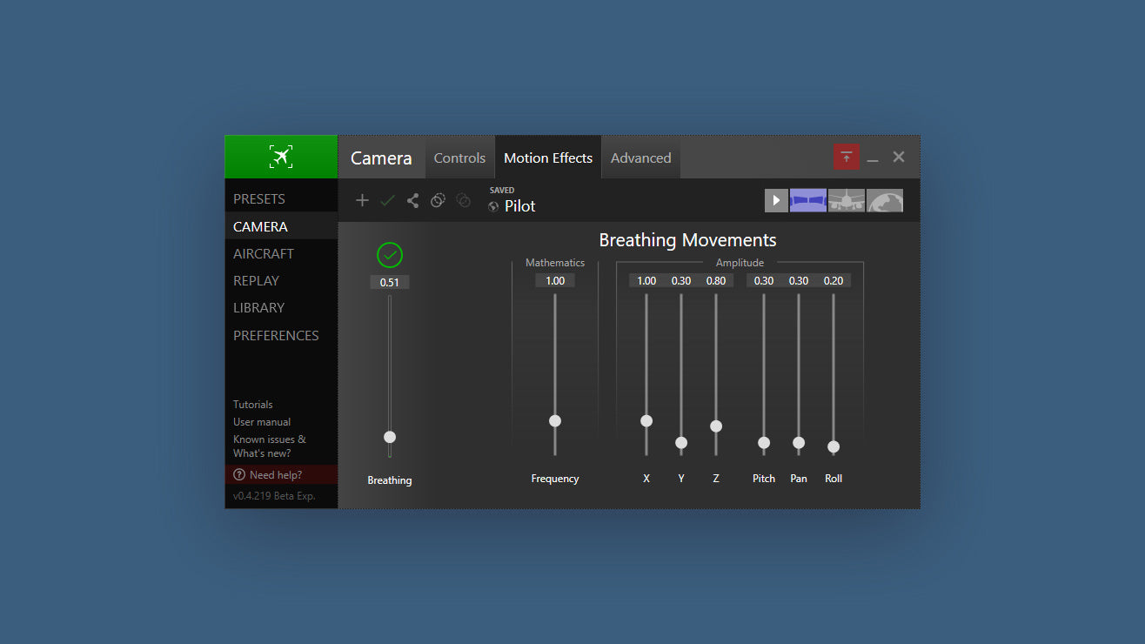Click the Breathing value field showing 0.51

coord(389,282)
